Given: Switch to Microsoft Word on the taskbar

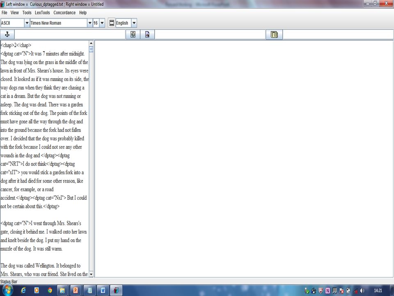Looking at the screenshot, I should 103,291.
